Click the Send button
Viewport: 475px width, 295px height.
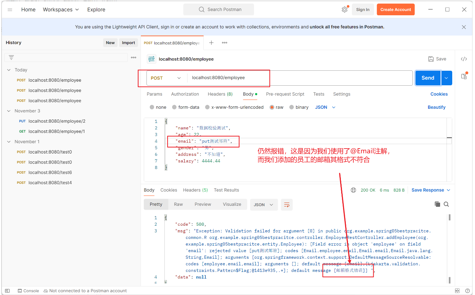coord(428,78)
